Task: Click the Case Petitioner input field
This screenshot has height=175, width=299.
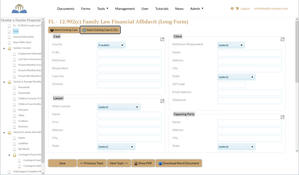Action: [129, 61]
